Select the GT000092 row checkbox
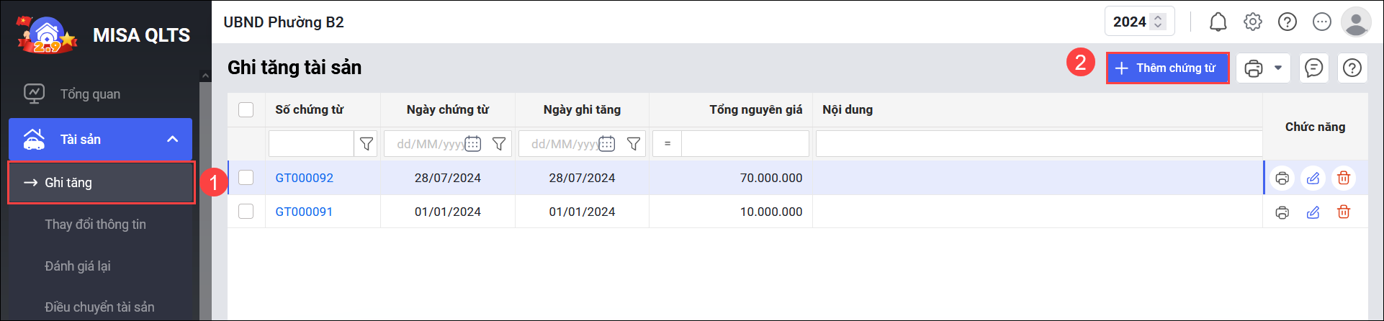The image size is (1384, 321). tap(246, 178)
